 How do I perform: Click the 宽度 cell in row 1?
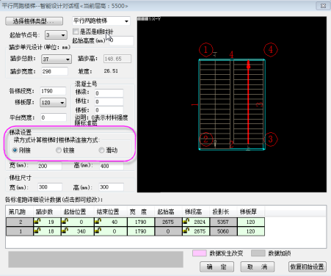(141, 231)
